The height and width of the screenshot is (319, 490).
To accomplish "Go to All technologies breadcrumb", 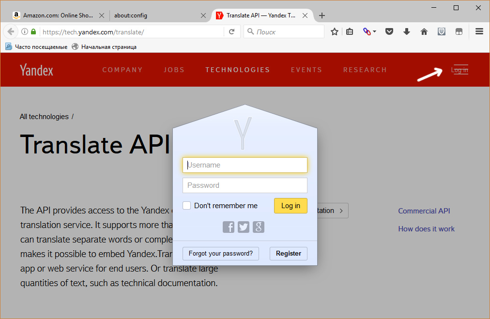I will pyautogui.click(x=44, y=117).
